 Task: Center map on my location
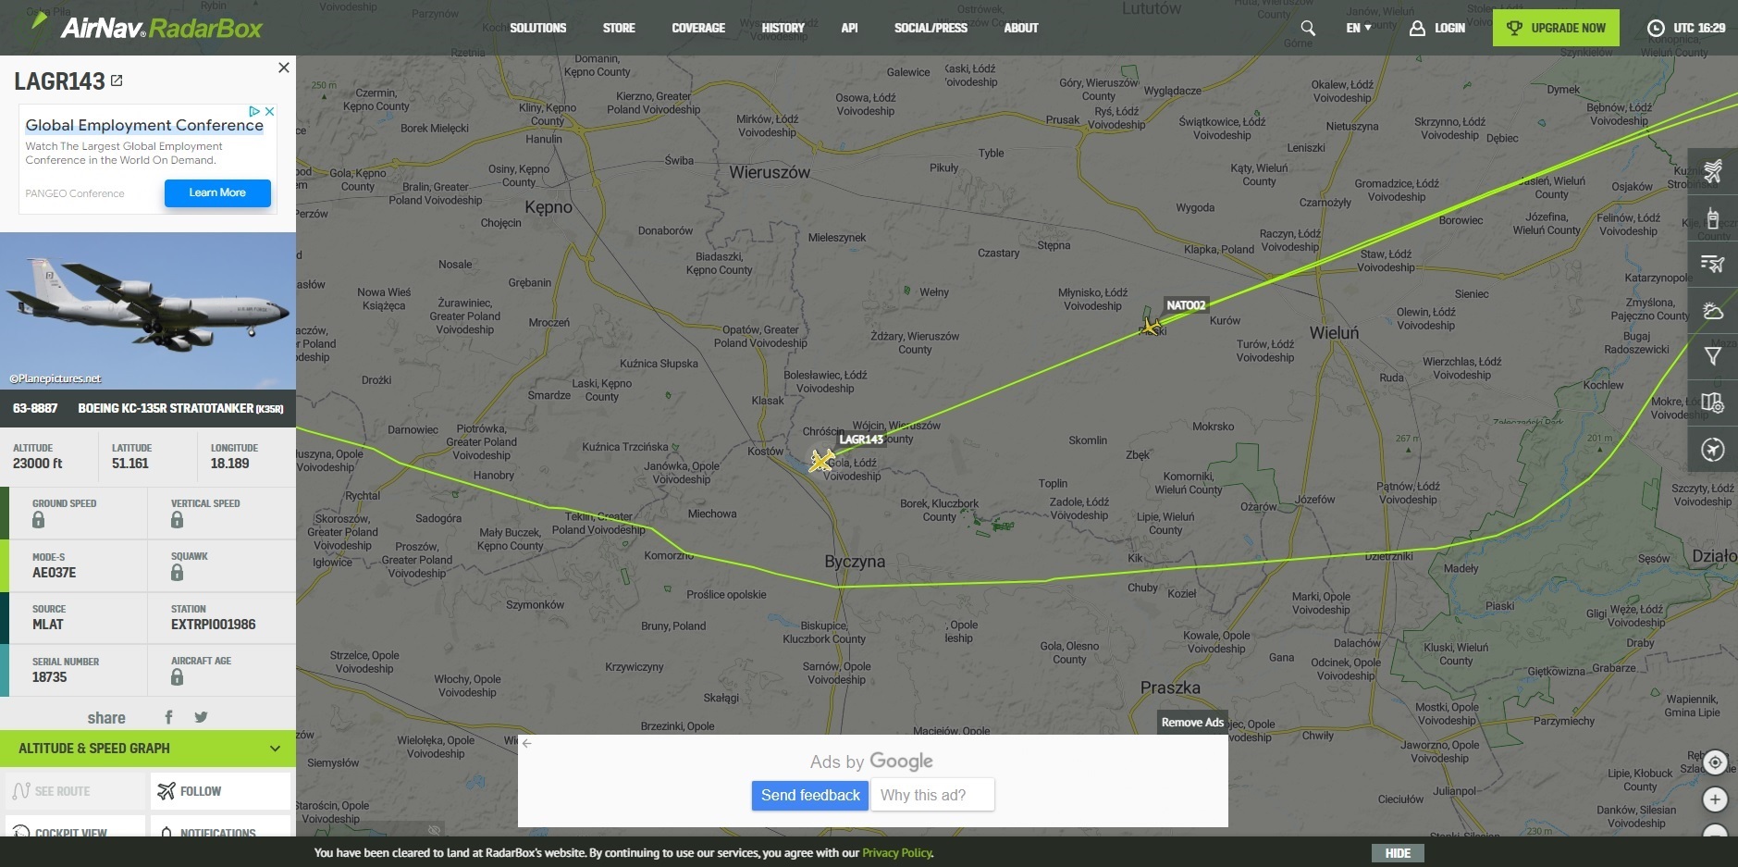(1715, 762)
